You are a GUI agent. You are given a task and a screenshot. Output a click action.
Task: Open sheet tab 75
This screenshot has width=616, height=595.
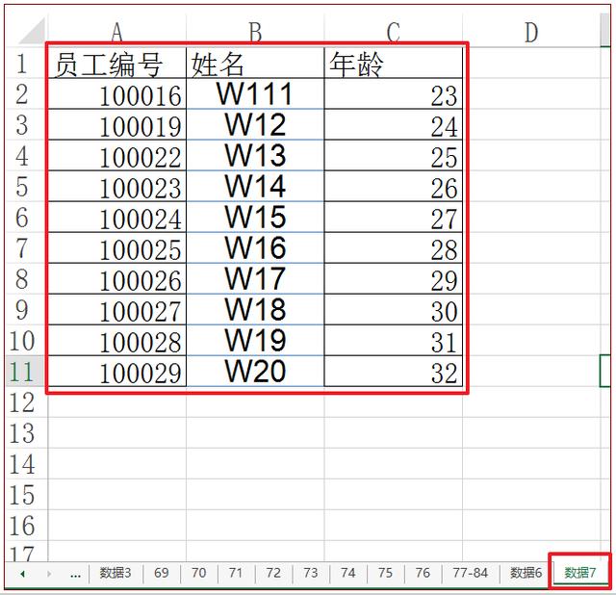click(385, 573)
